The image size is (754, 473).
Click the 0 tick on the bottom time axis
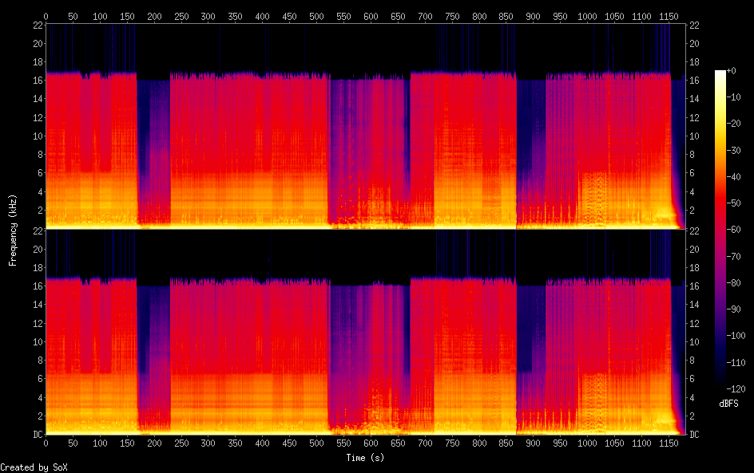click(46, 444)
